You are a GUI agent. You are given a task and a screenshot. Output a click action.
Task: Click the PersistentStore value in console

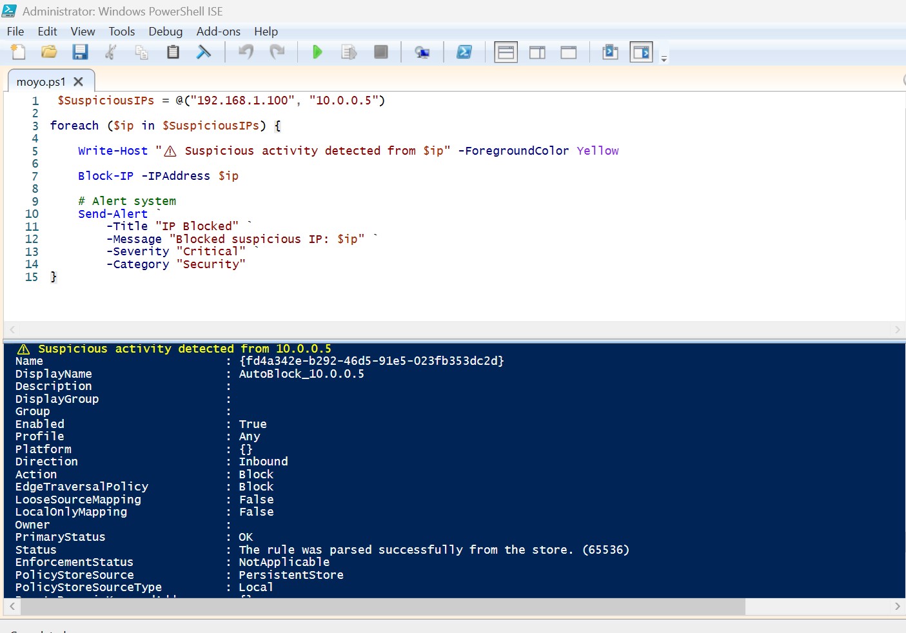click(291, 575)
